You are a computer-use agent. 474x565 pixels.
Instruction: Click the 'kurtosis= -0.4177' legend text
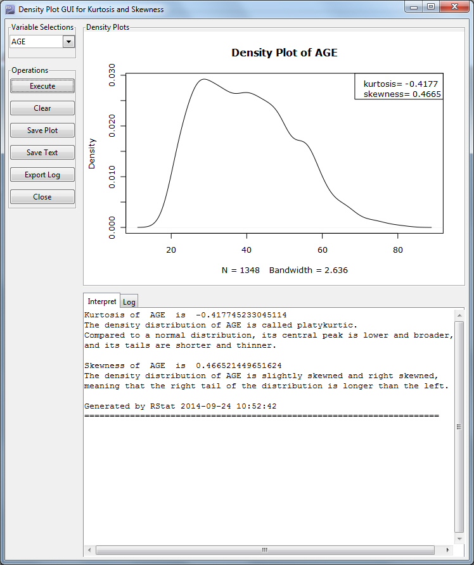click(400, 84)
